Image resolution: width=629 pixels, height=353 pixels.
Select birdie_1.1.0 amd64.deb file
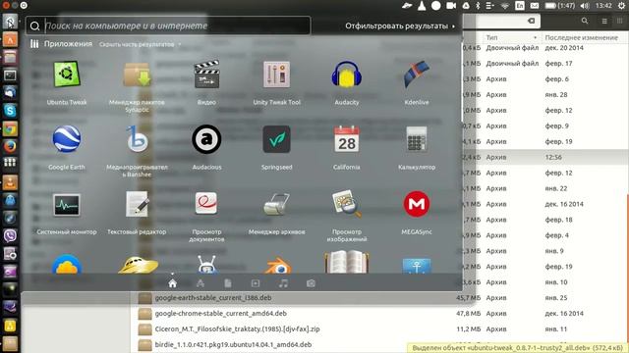tap(233, 344)
